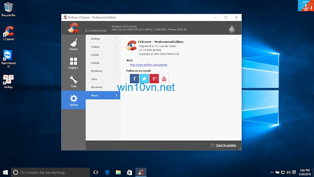
Task: Click the 'CCleaner - Professional Edition' heading
Action: (161, 42)
